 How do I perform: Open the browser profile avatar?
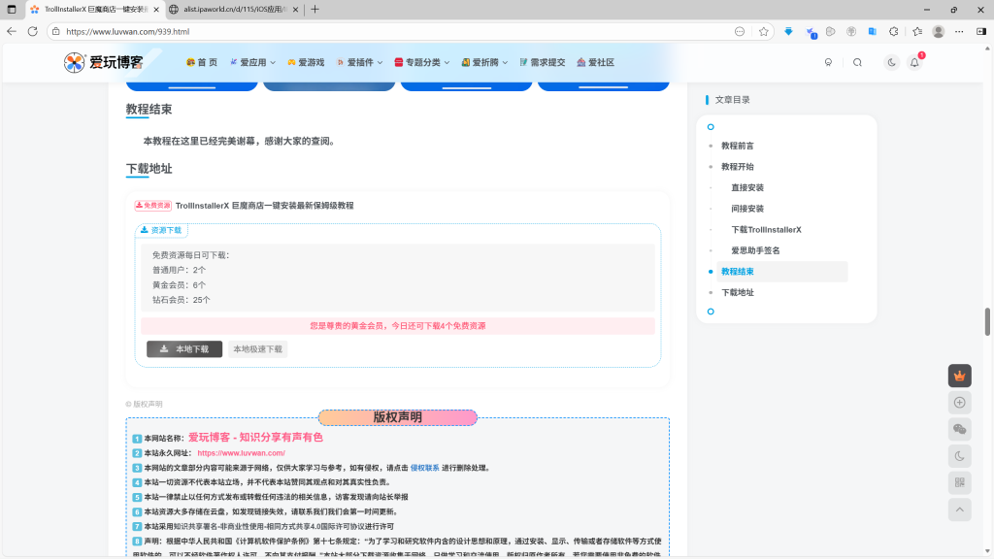tap(939, 31)
